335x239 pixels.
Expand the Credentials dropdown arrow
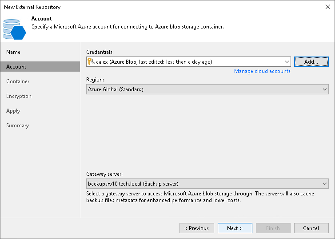tap(287, 62)
